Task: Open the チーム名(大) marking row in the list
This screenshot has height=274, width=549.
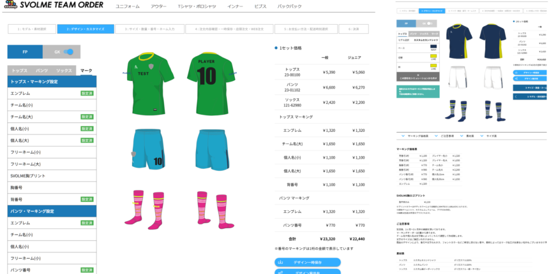Action: [52, 117]
